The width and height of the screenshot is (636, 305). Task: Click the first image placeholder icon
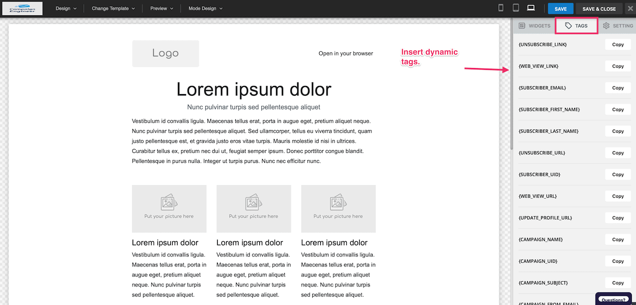(169, 203)
